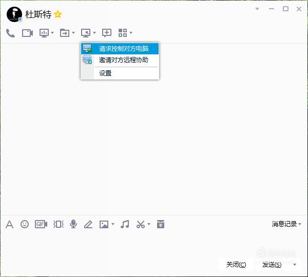The height and width of the screenshot is (277, 308).
Task: Open the apps grid icon
Action: tap(123, 33)
